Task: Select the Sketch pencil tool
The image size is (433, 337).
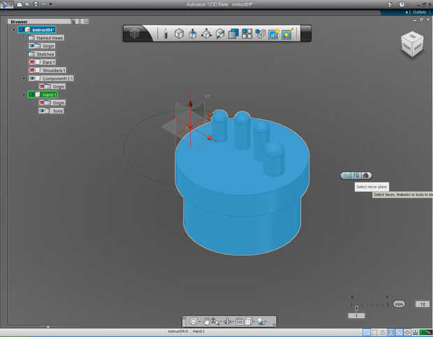Action: pyautogui.click(x=166, y=34)
